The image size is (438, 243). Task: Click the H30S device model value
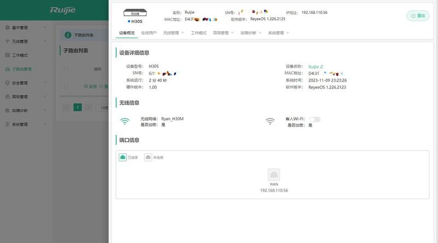pyautogui.click(x=154, y=66)
